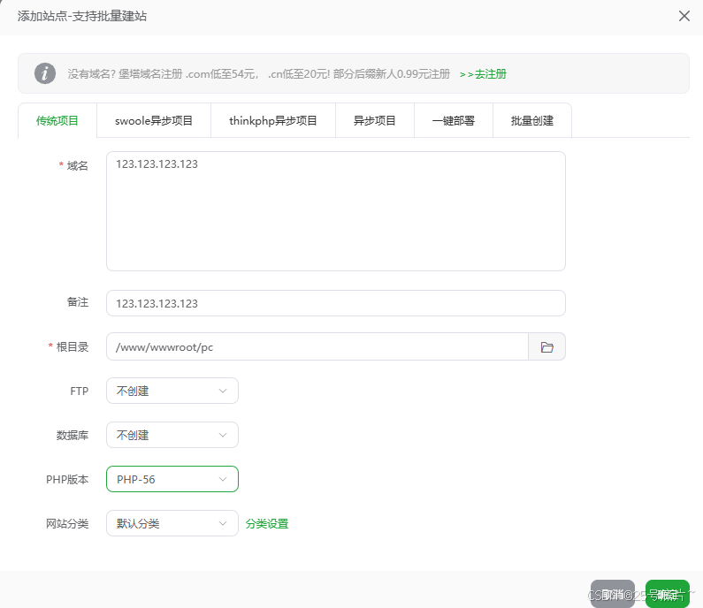The width and height of the screenshot is (703, 608).
Task: Open the 批量创建 tab
Action: 532,120
